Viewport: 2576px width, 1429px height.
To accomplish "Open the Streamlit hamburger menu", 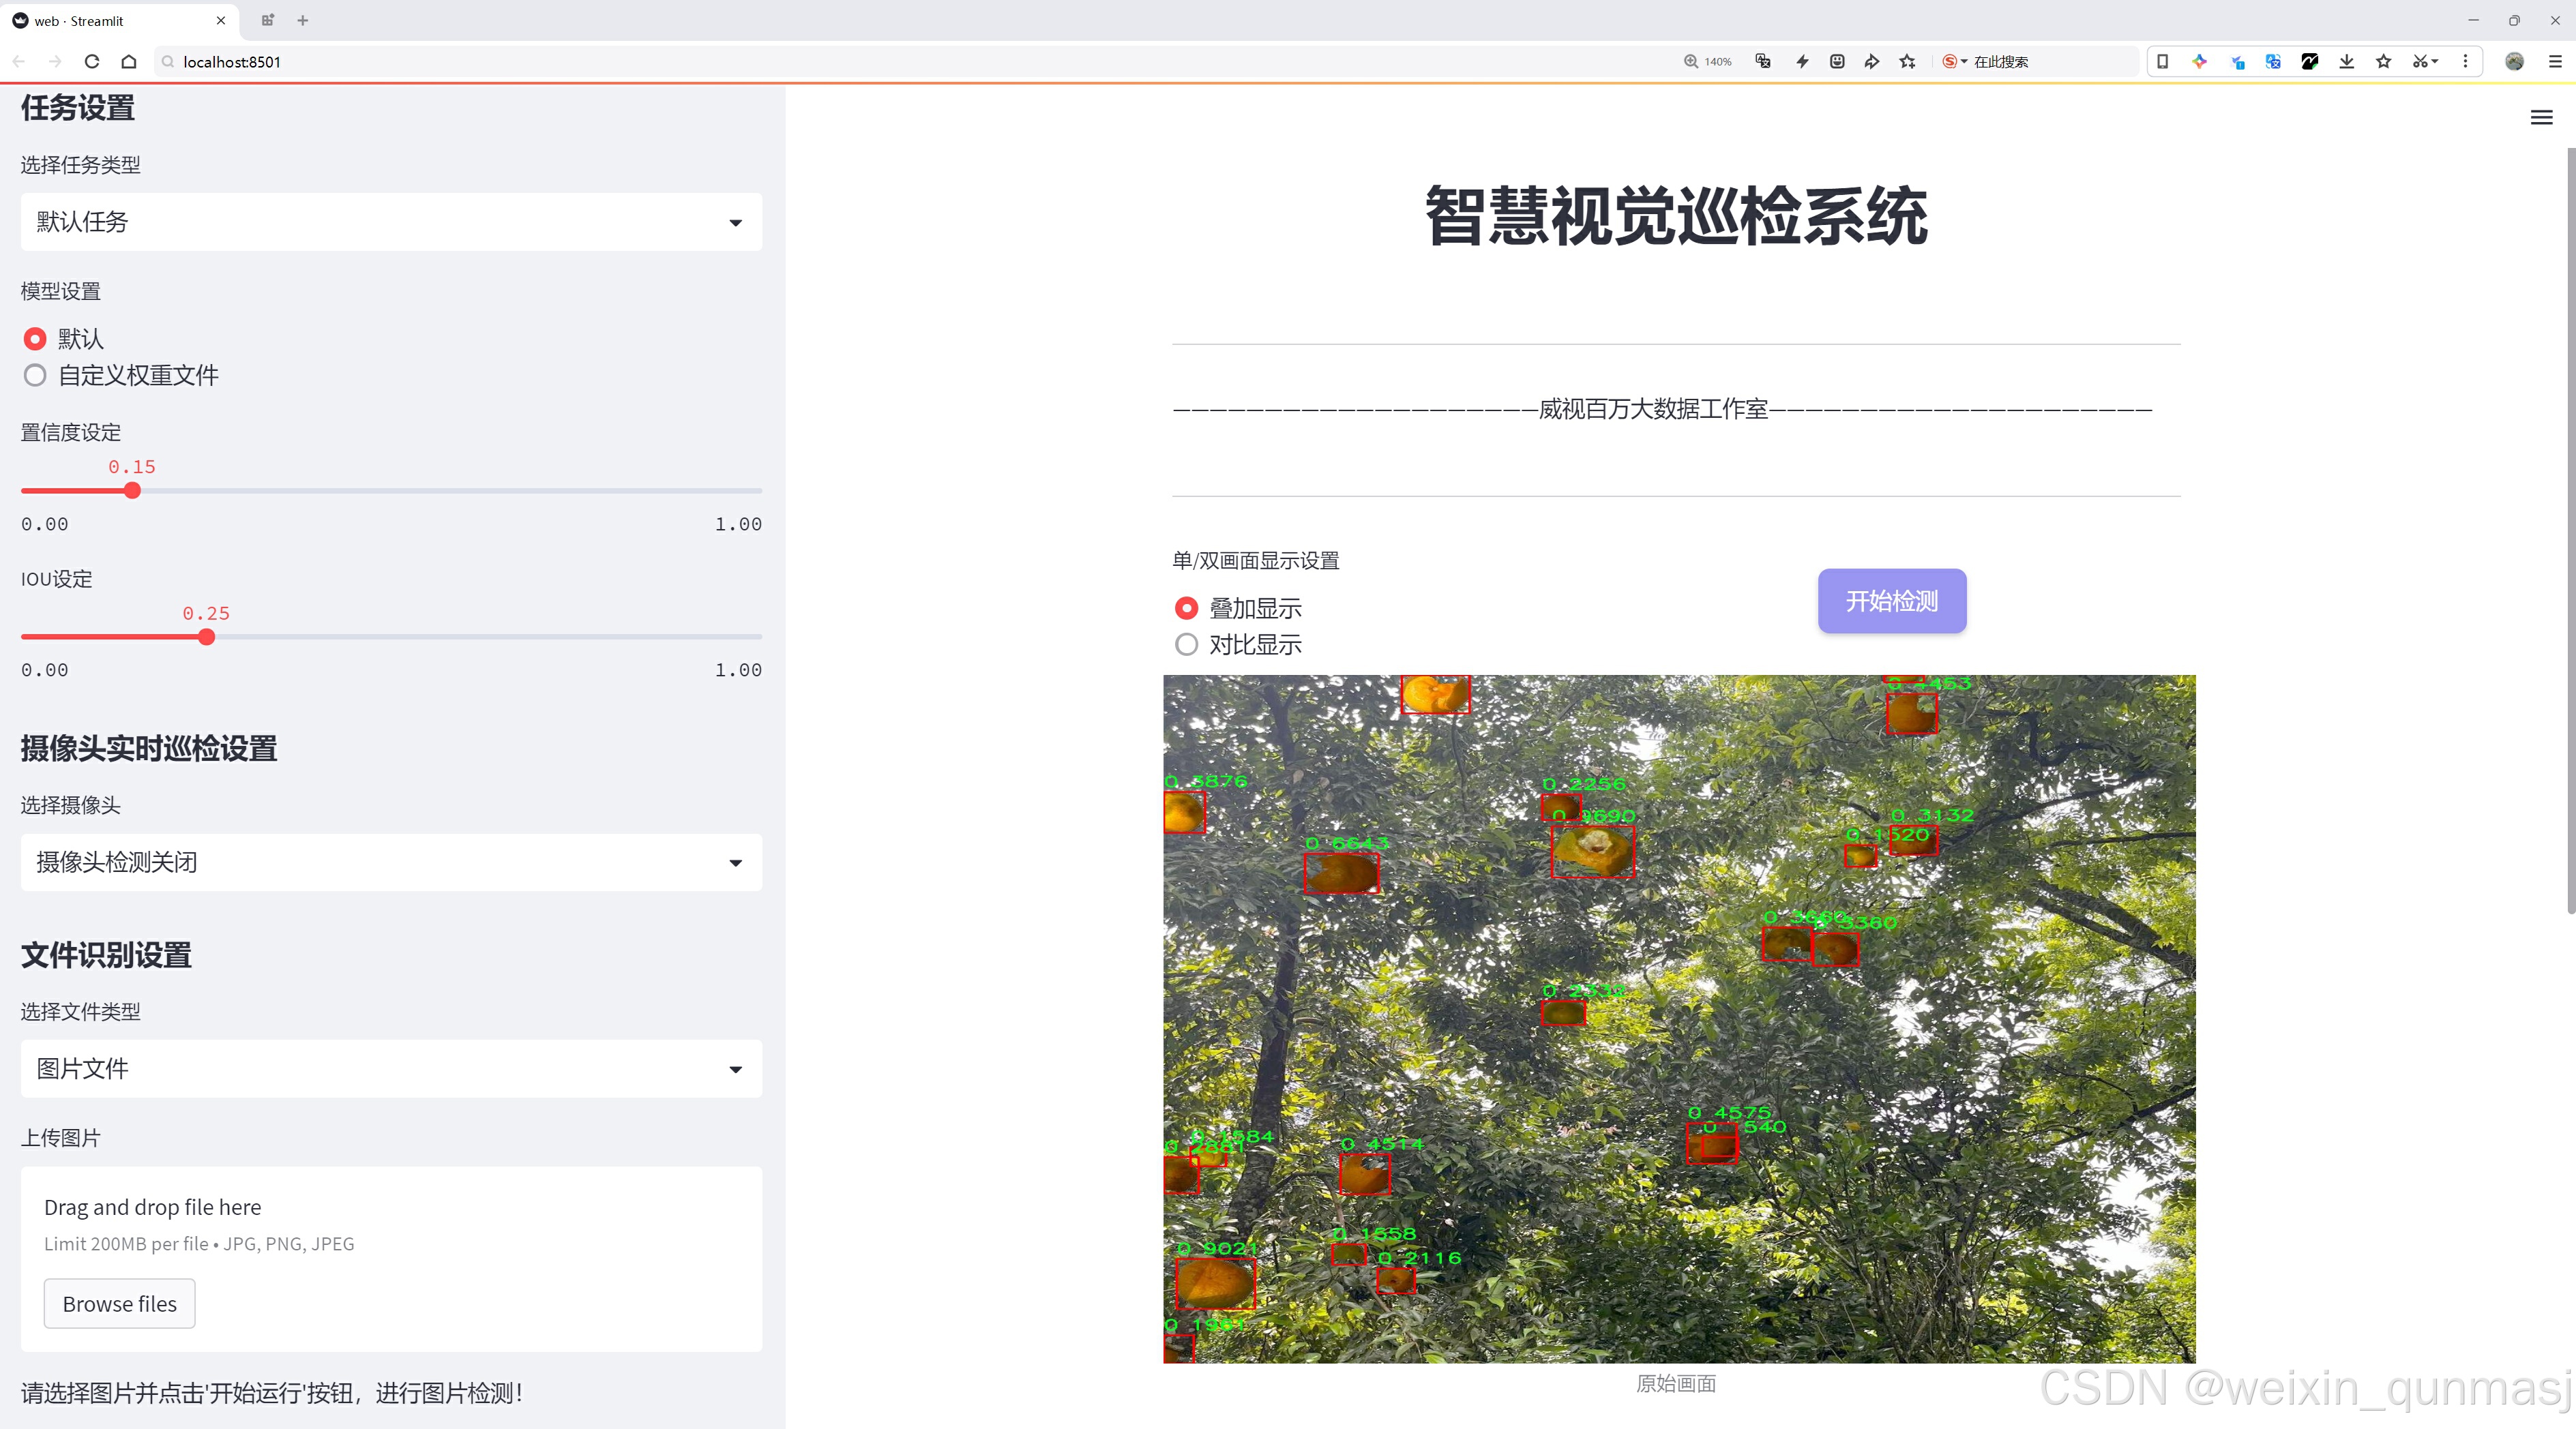I will pyautogui.click(x=2541, y=118).
